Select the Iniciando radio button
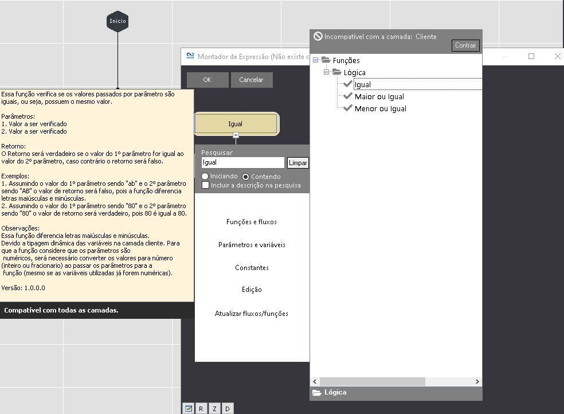 [205, 177]
